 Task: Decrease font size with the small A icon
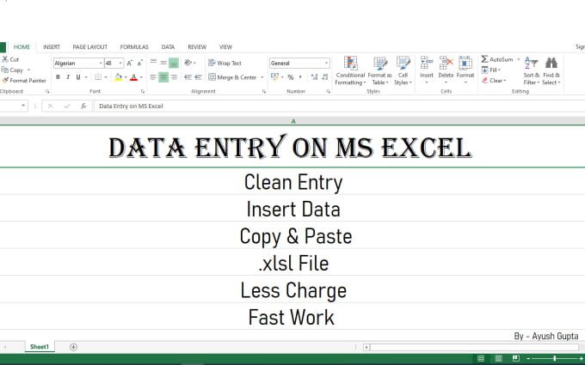click(140, 63)
